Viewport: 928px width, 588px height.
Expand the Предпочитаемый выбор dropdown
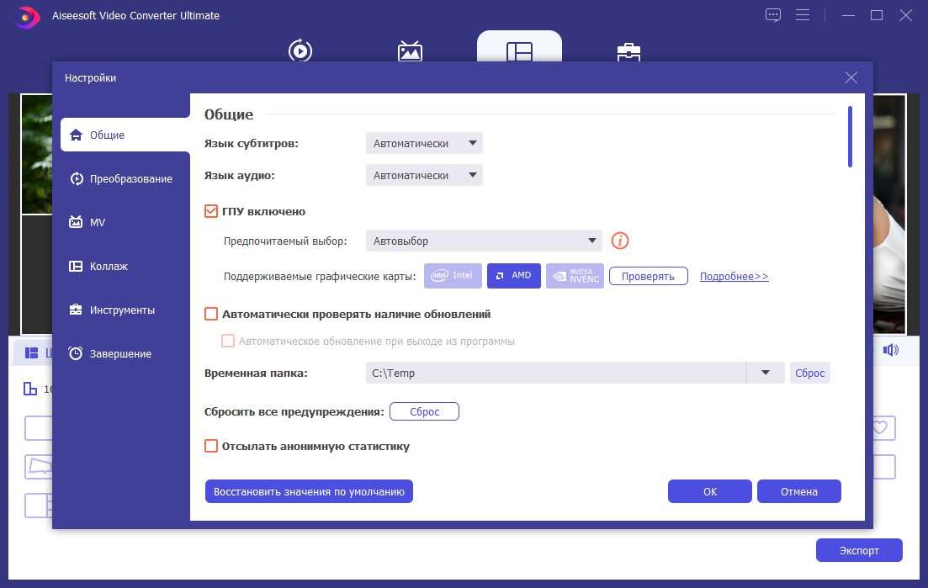(x=484, y=241)
